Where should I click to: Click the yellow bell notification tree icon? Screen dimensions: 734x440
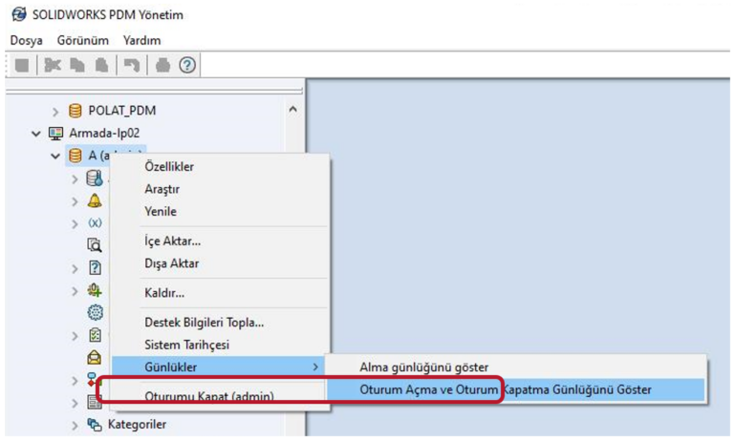(x=95, y=201)
